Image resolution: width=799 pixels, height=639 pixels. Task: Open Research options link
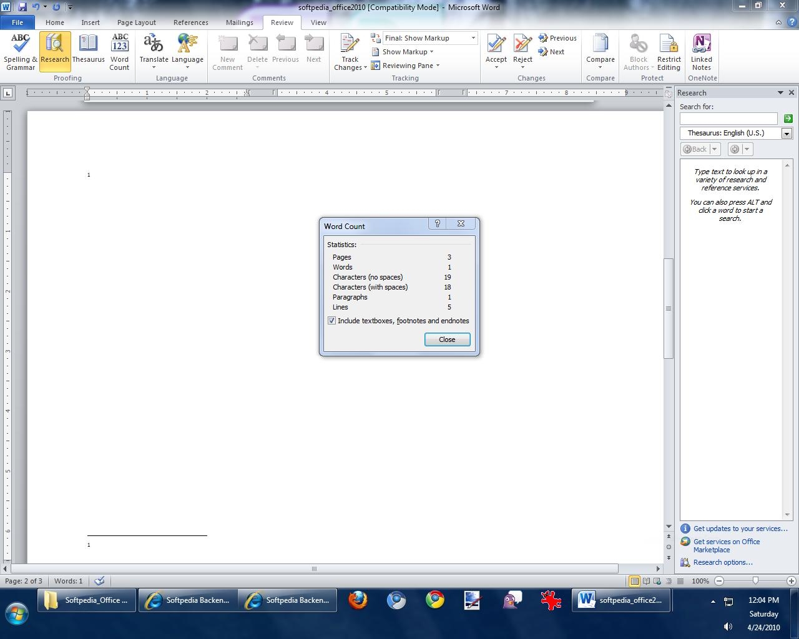click(x=723, y=562)
